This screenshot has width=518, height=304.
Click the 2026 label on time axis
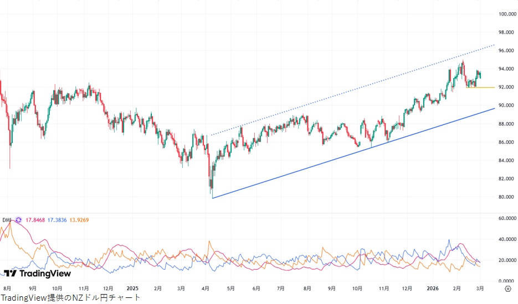click(433, 288)
